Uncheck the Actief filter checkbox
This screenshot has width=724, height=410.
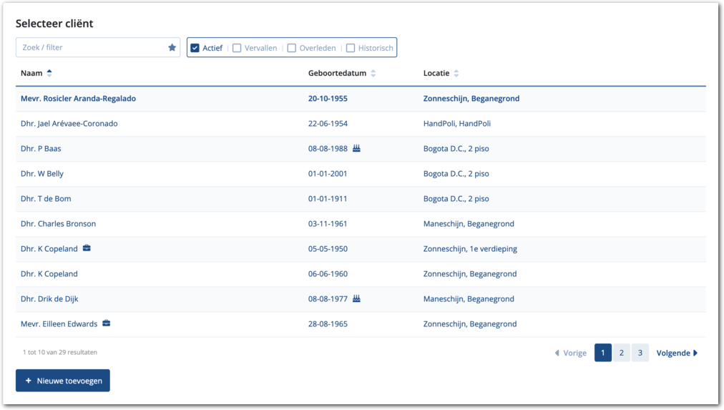195,49
